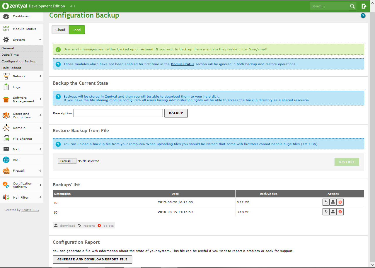The width and height of the screenshot is (375, 268).
Task: Open the Zentyal S.L. link
Action: click(30, 210)
